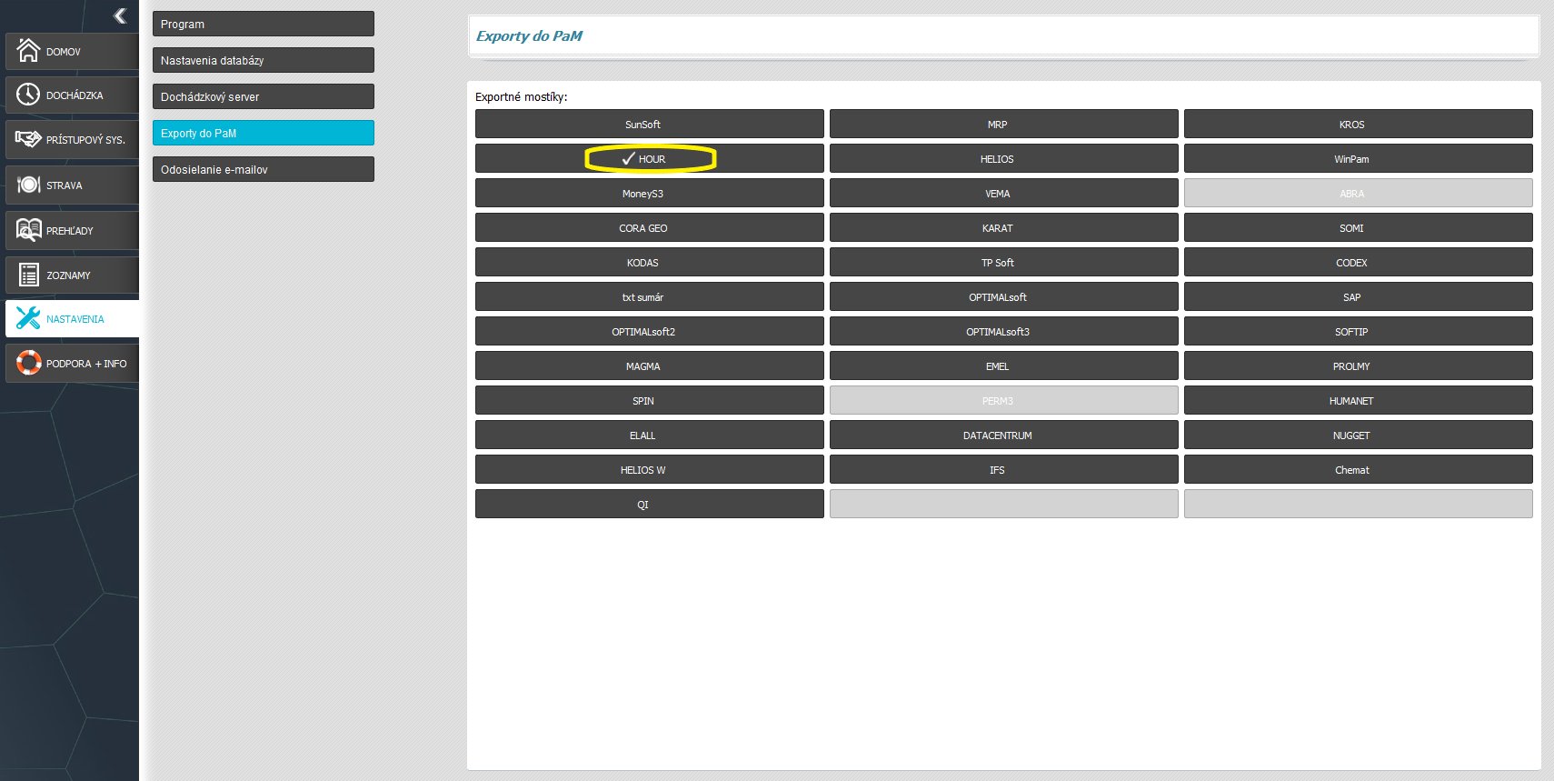This screenshot has width=1554, height=781.
Task: Open Nastavenia databázy section
Action: tap(264, 60)
